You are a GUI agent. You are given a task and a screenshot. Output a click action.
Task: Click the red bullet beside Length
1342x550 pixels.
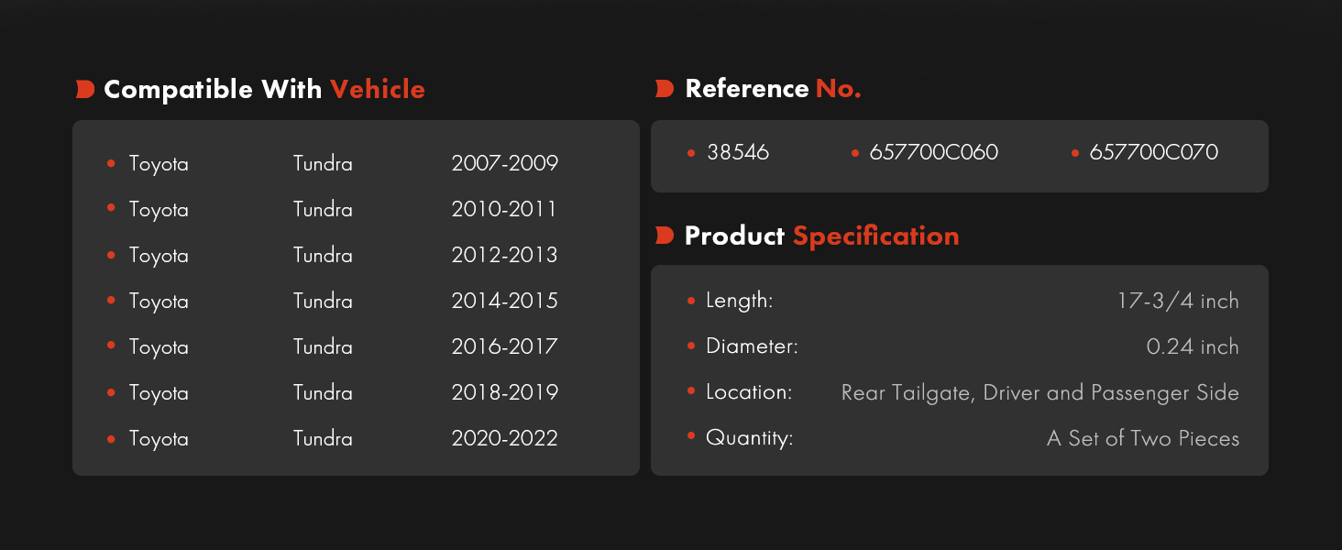tap(691, 300)
